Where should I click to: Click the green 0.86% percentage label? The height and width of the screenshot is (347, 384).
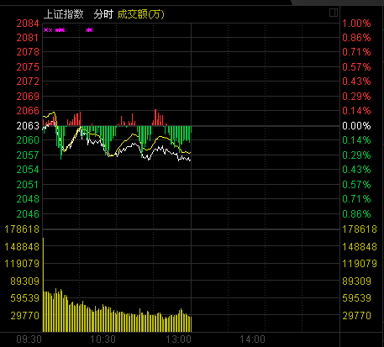pos(356,214)
